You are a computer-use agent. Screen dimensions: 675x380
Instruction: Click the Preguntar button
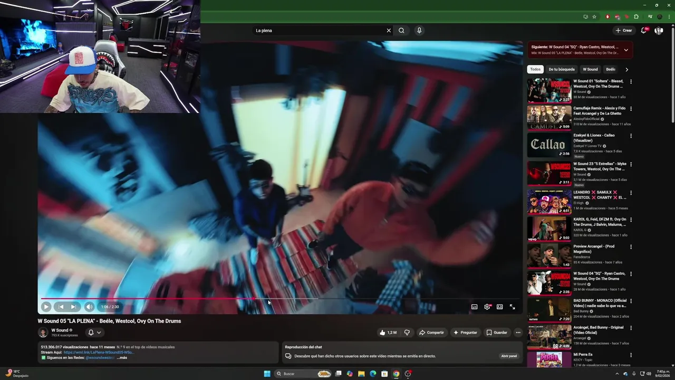(465, 332)
